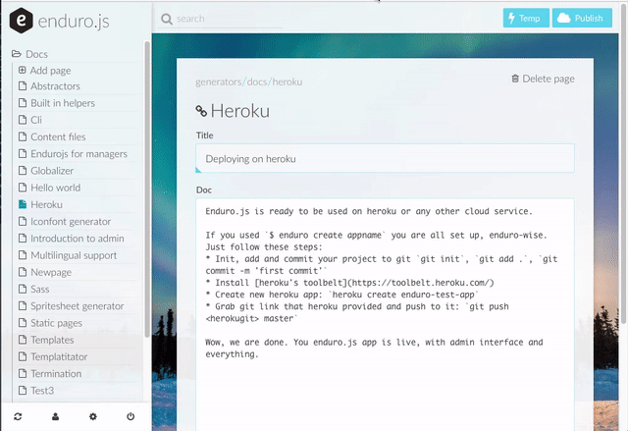Click the file icon beside Templates
Screen dimensions: 628x431
tap(23, 340)
